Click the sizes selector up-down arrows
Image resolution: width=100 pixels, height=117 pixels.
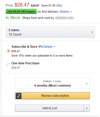[x=92, y=32]
